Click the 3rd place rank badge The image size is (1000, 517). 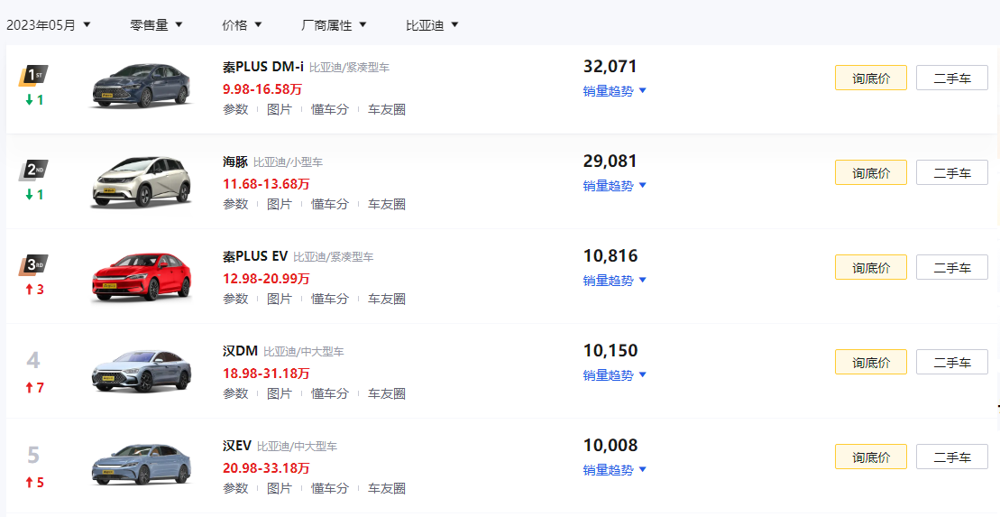tap(33, 265)
